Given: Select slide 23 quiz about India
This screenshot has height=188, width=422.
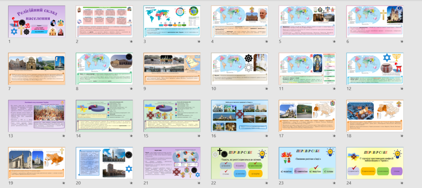Looking at the screenshot, I should coord(307,163).
